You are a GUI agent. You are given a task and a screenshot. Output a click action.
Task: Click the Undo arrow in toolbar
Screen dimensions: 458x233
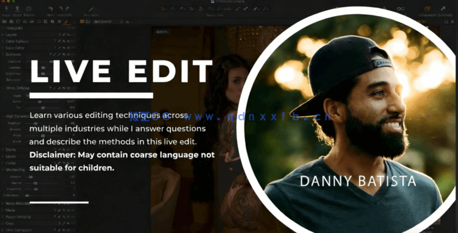coord(60,9)
